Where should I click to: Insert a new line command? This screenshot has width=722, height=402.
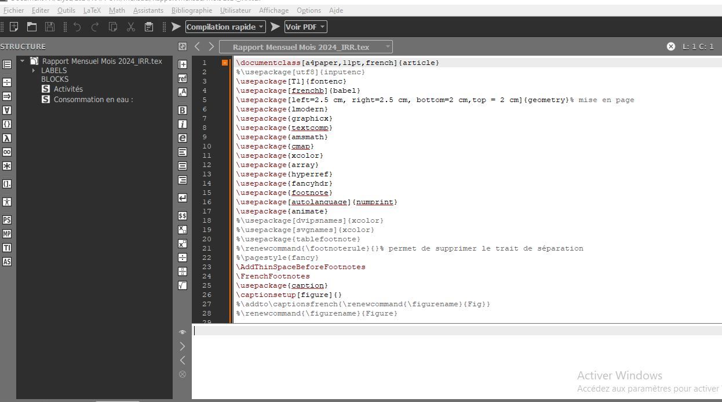(x=183, y=198)
